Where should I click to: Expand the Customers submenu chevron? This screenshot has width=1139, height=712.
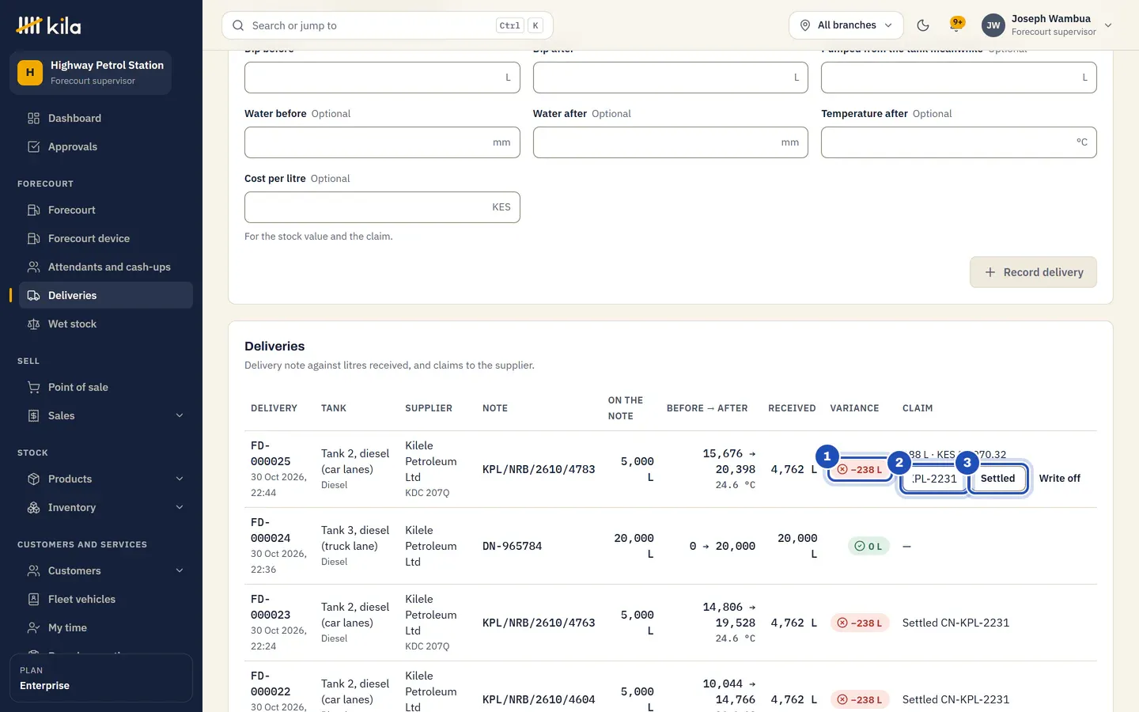point(180,570)
